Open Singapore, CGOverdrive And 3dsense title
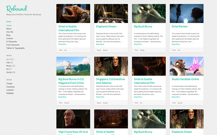The image size is (217, 135). [110, 81]
